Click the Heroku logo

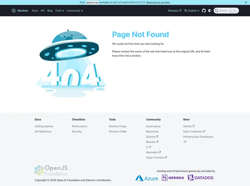pos(173,178)
